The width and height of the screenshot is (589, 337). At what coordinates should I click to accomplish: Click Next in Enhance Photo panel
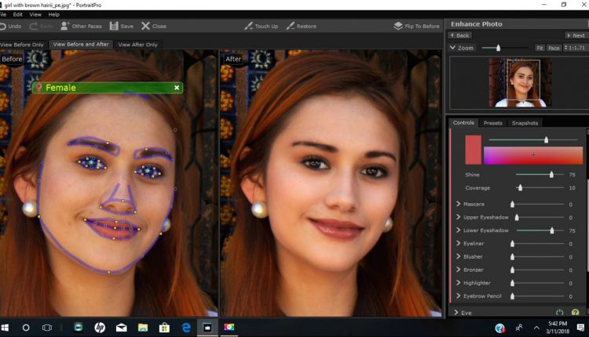[x=576, y=35]
